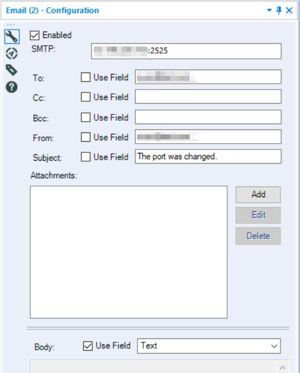
Task: Open the Annotation tag icon tab
Action: (x=12, y=70)
